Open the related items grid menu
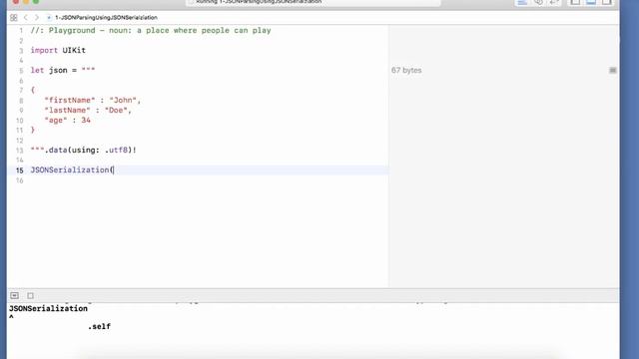This screenshot has width=639, height=359. 13,18
